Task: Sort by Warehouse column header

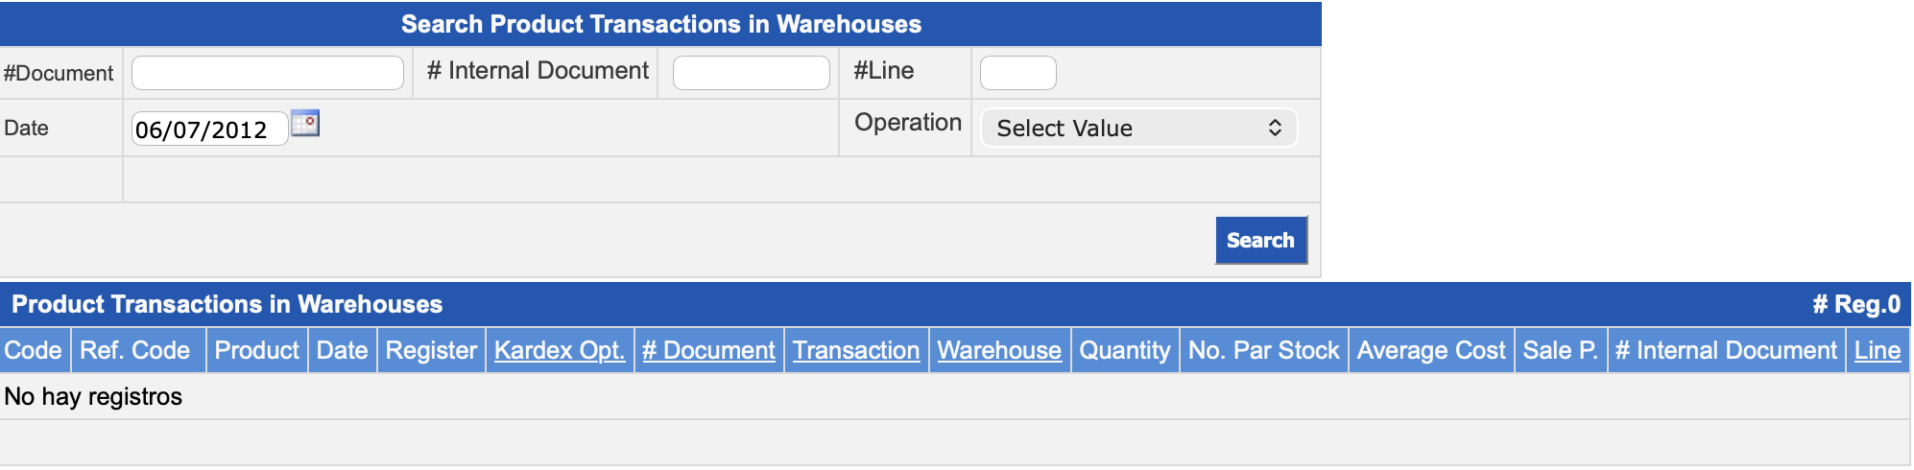Action: 999,351
